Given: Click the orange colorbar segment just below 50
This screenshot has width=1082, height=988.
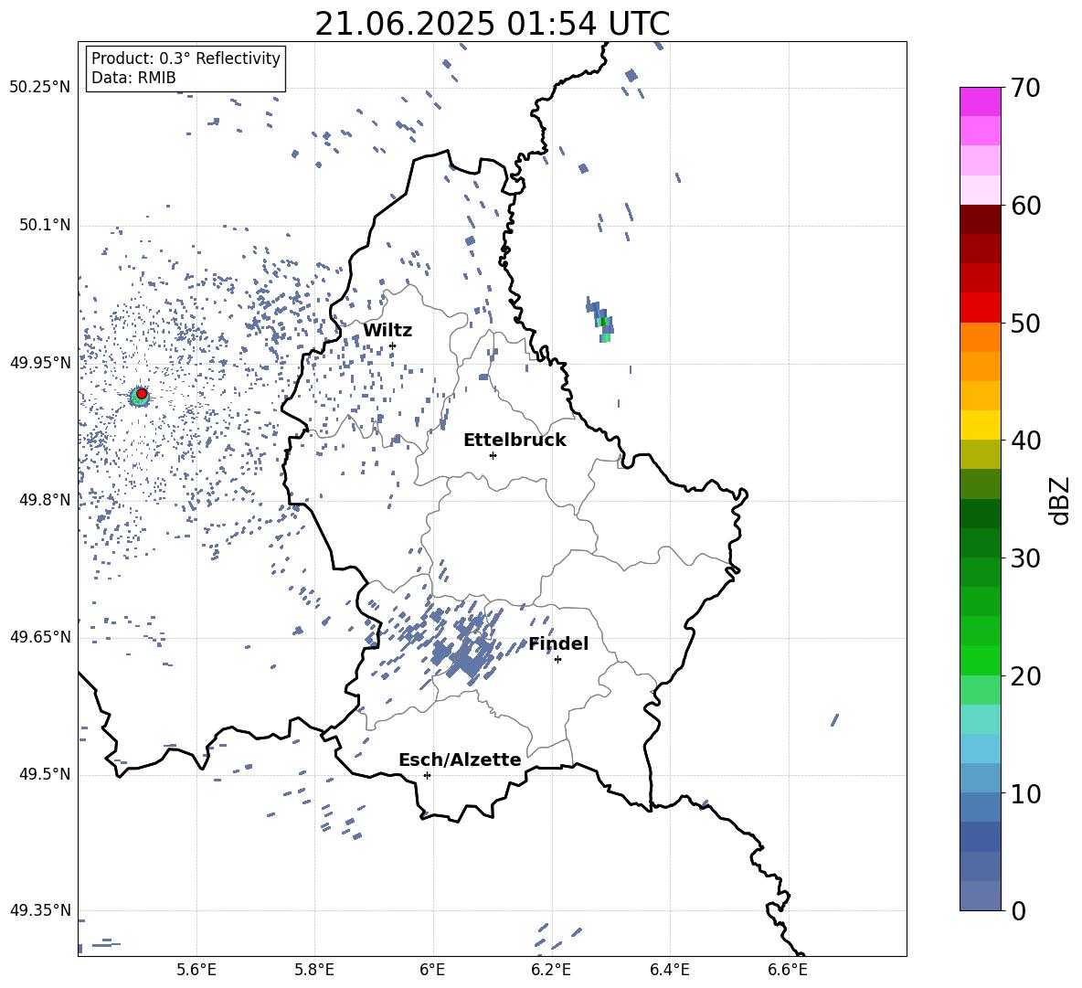Looking at the screenshot, I should [980, 337].
